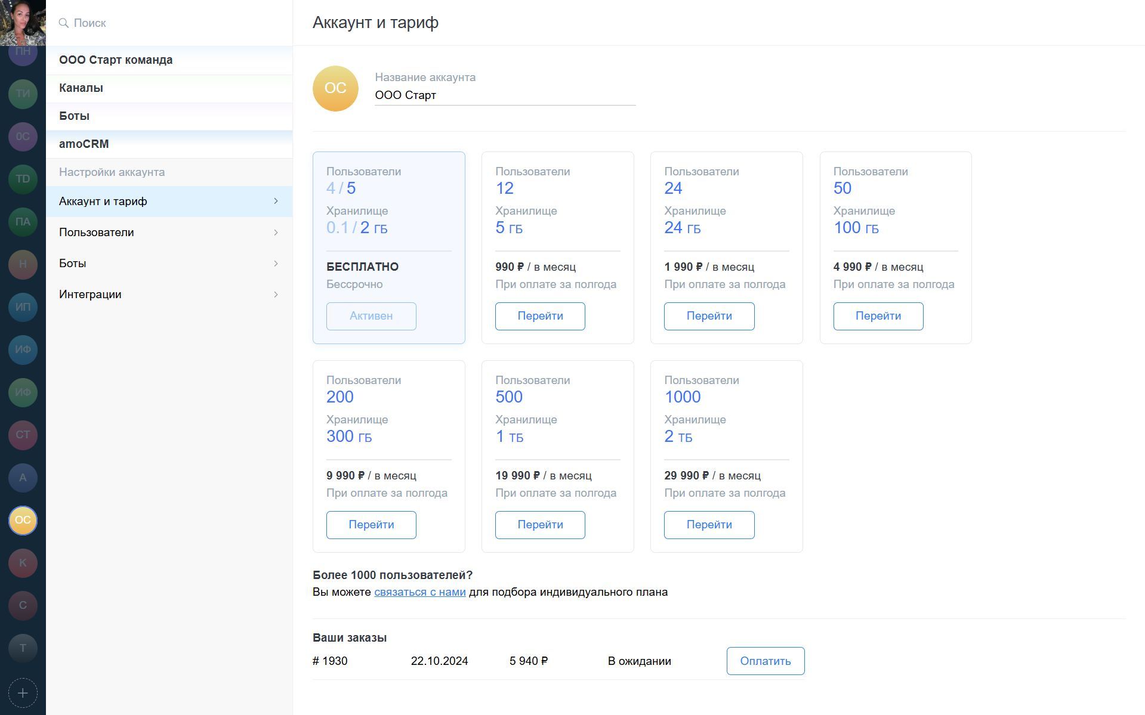Expand the Пользователи settings section
The height and width of the screenshot is (715, 1145).
[169, 233]
